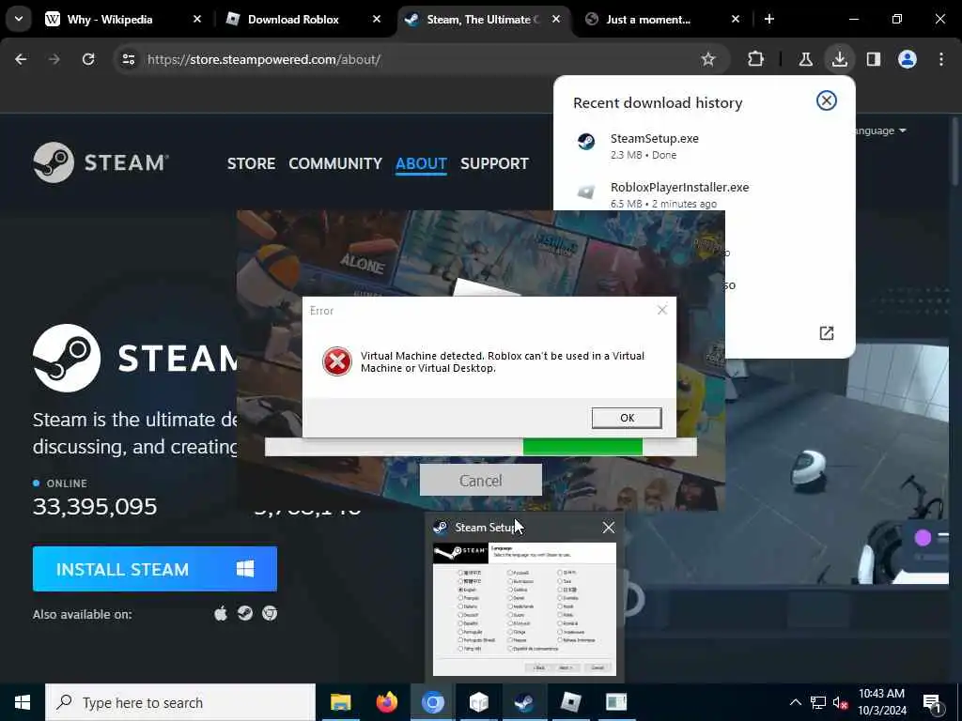Viewport: 962px width, 721px height.
Task: Click the ONLINE count 33,395,095
Action: [x=95, y=506]
